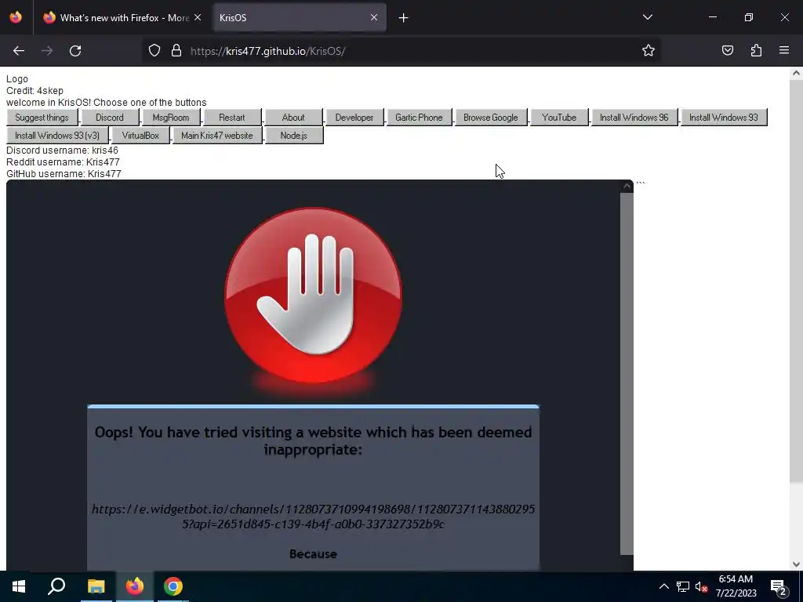The height and width of the screenshot is (602, 803).
Task: Click the frame's scroll up arrow
Action: (x=627, y=187)
